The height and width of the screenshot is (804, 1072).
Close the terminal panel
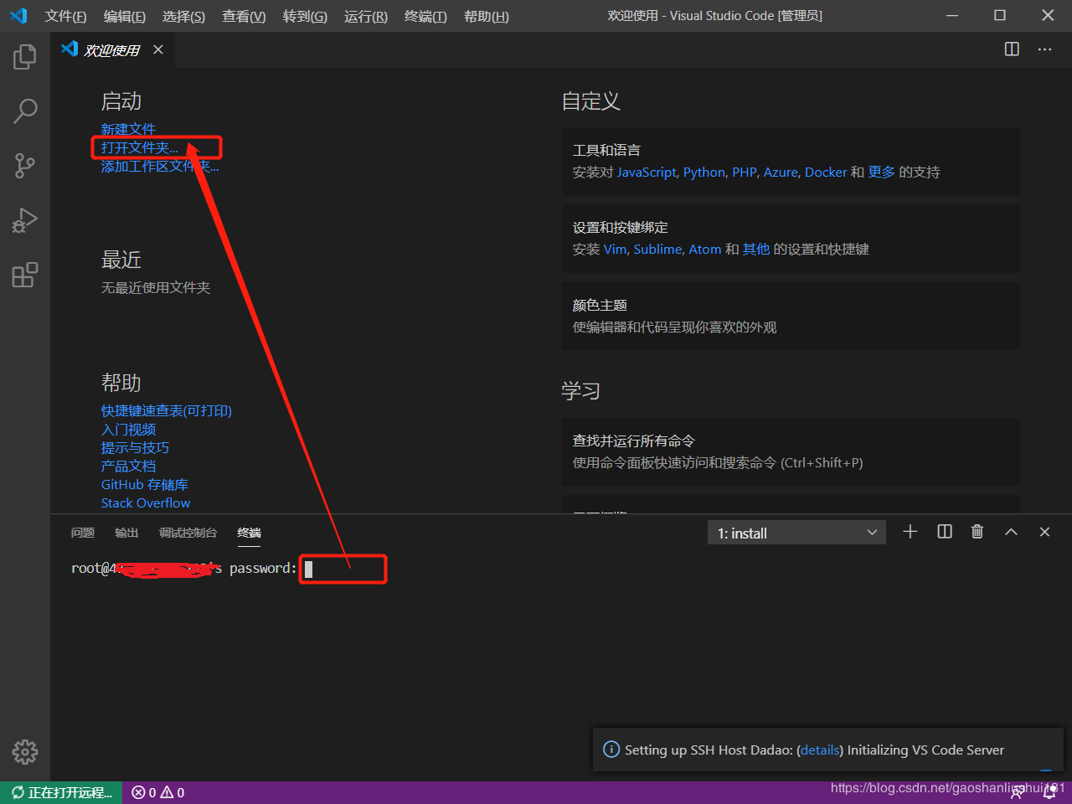(x=1044, y=532)
